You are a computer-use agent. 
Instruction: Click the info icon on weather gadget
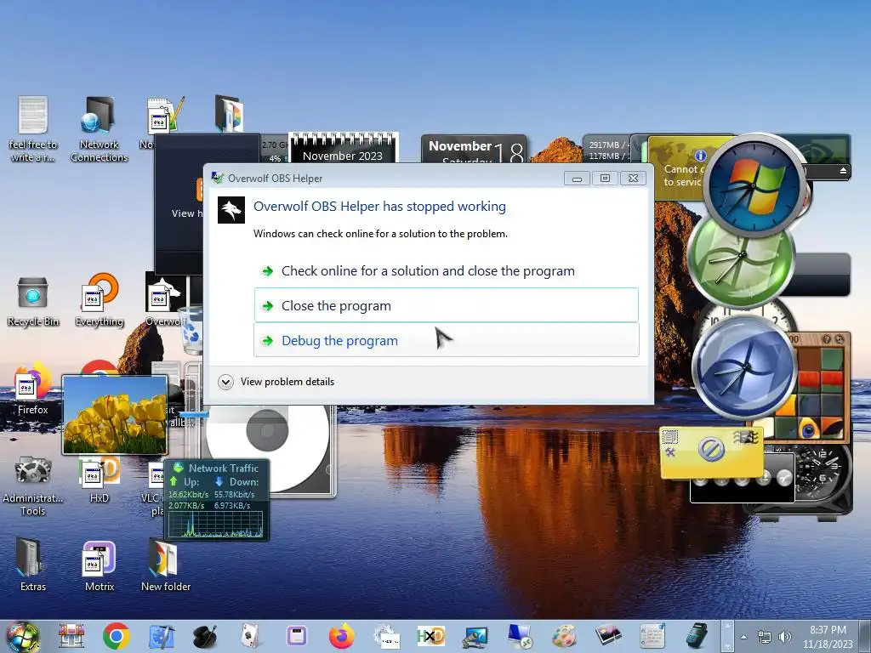700,156
